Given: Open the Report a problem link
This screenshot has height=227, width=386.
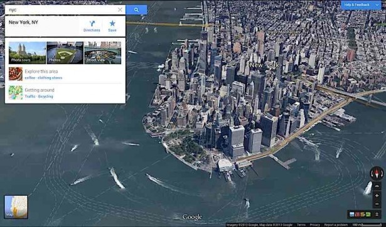Looking at the screenshot, I should point(336,224).
